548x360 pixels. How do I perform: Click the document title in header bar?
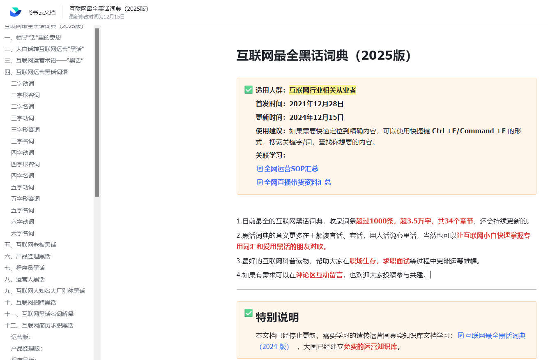110,9
